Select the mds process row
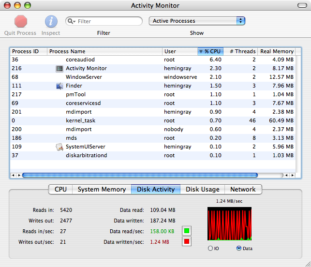 click(153, 138)
